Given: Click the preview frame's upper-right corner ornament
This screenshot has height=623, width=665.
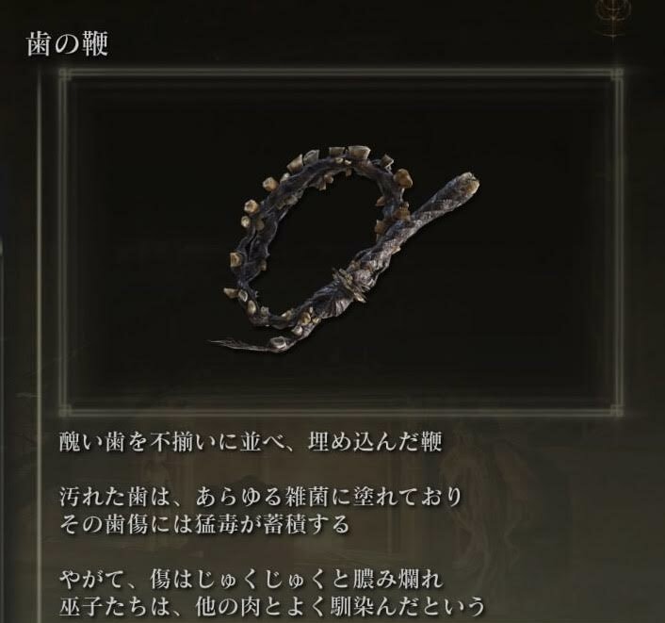Looking at the screenshot, I should (616, 75).
